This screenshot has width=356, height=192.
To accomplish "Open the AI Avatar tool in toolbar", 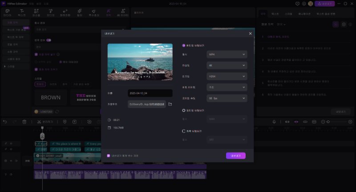I will point(123,13).
